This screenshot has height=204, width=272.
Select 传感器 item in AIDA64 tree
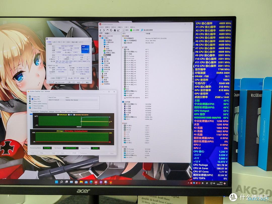click(x=107, y=55)
